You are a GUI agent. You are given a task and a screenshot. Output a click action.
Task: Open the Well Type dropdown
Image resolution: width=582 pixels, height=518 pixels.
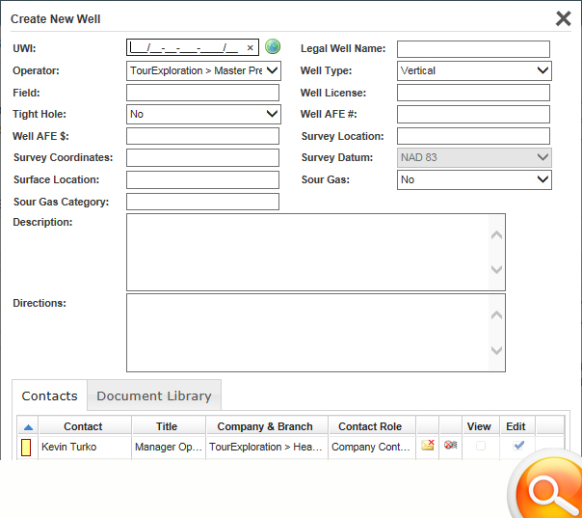(474, 70)
